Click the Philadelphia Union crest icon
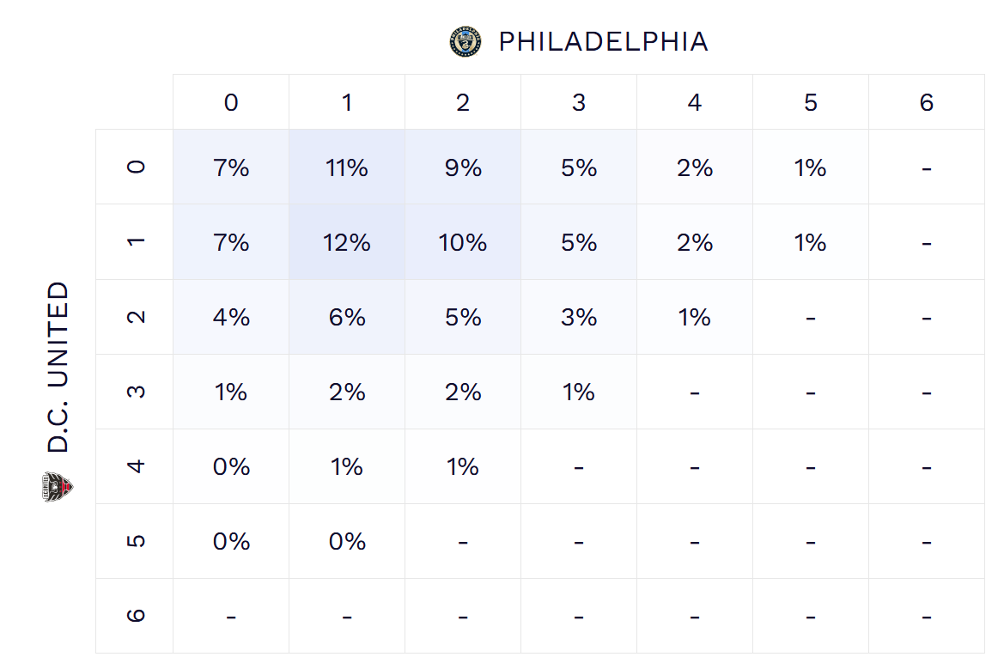This screenshot has height=663, width=998. [x=465, y=41]
